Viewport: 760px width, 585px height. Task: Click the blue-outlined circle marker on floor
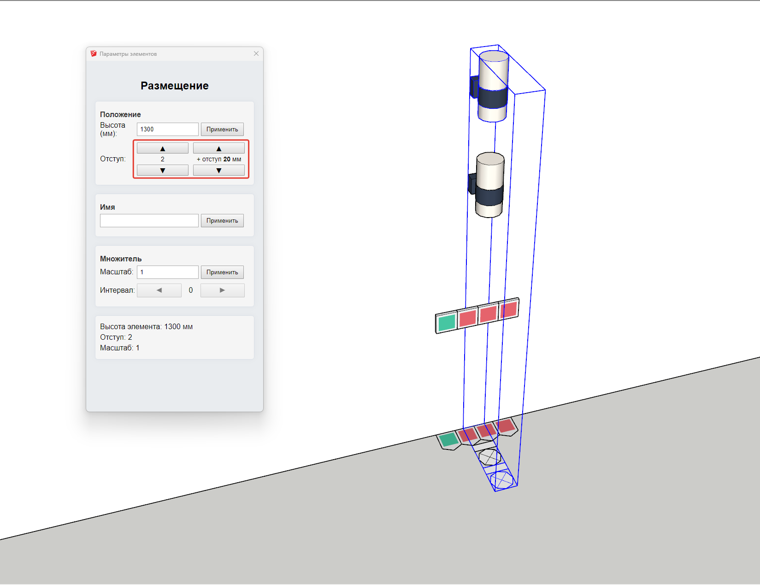[501, 480]
